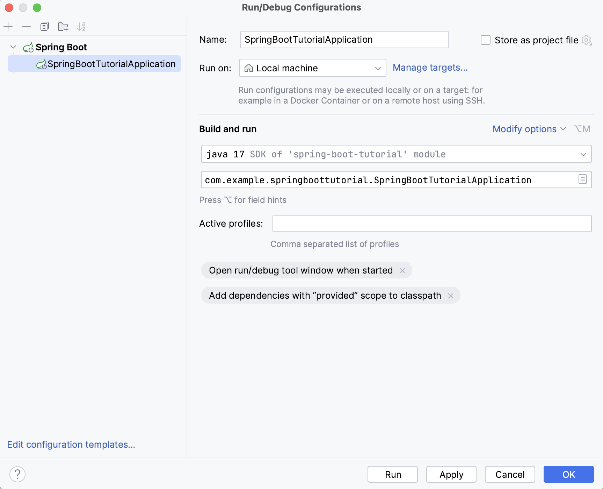The height and width of the screenshot is (489, 603).
Task: Create a new configurations folder
Action: pyautogui.click(x=63, y=26)
